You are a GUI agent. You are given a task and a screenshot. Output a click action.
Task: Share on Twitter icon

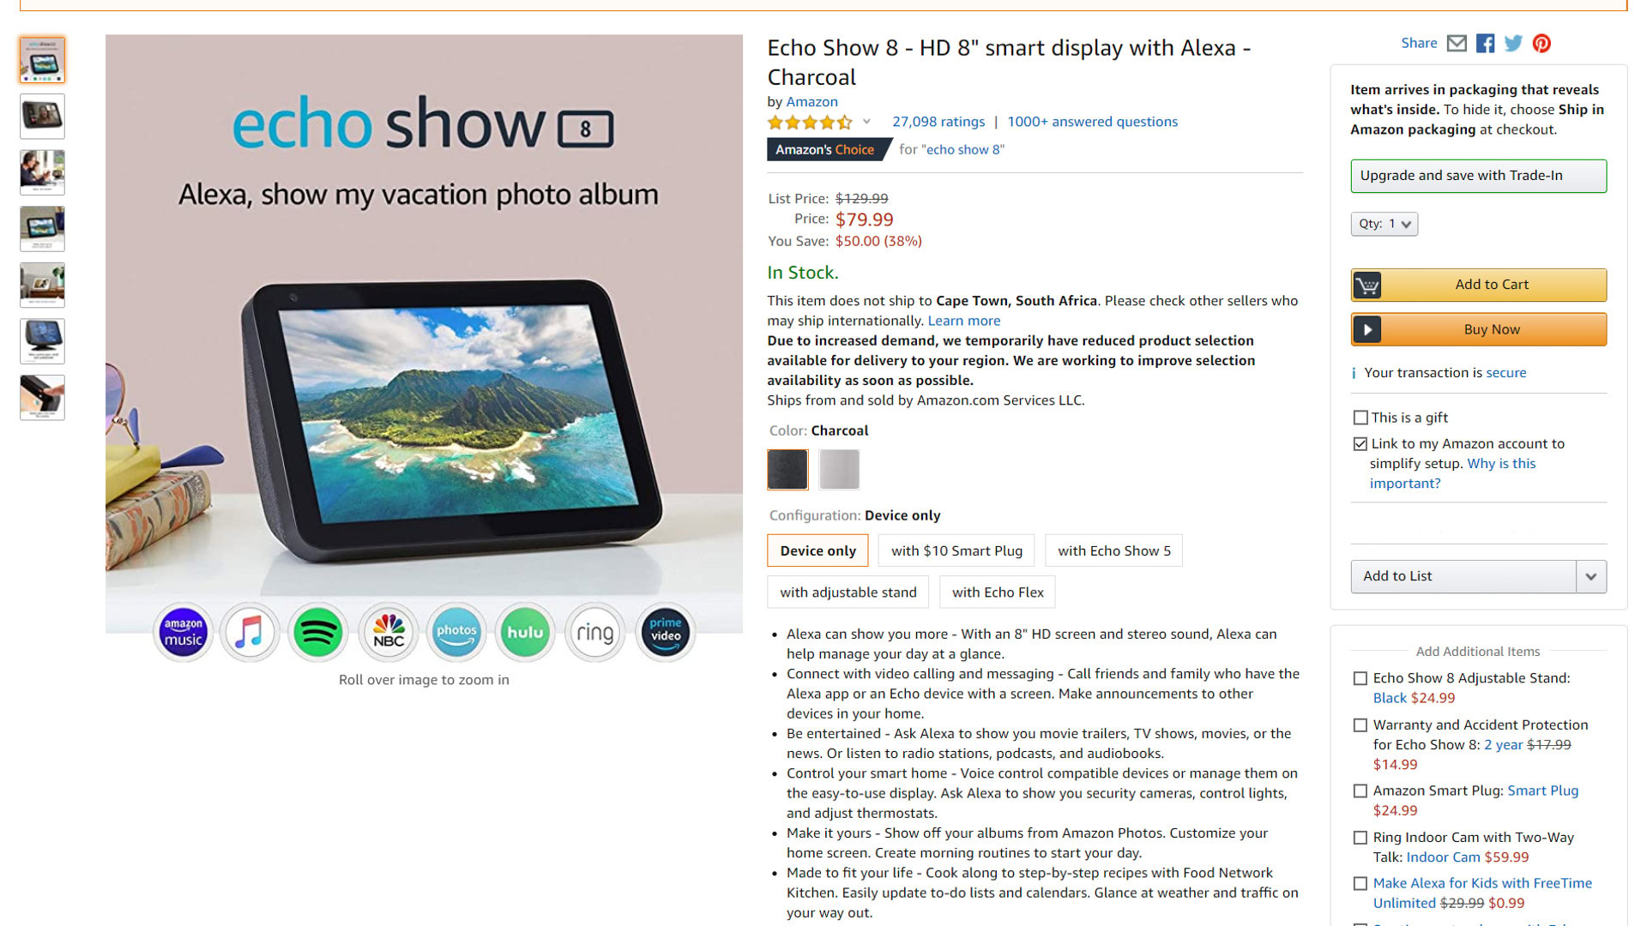pos(1513,43)
